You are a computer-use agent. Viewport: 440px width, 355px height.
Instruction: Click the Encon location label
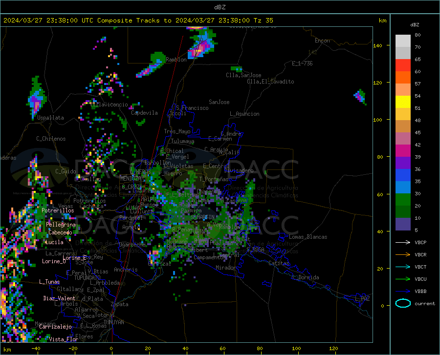click(x=322, y=41)
